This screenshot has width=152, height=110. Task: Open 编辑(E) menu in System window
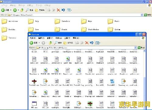coord(41,38)
